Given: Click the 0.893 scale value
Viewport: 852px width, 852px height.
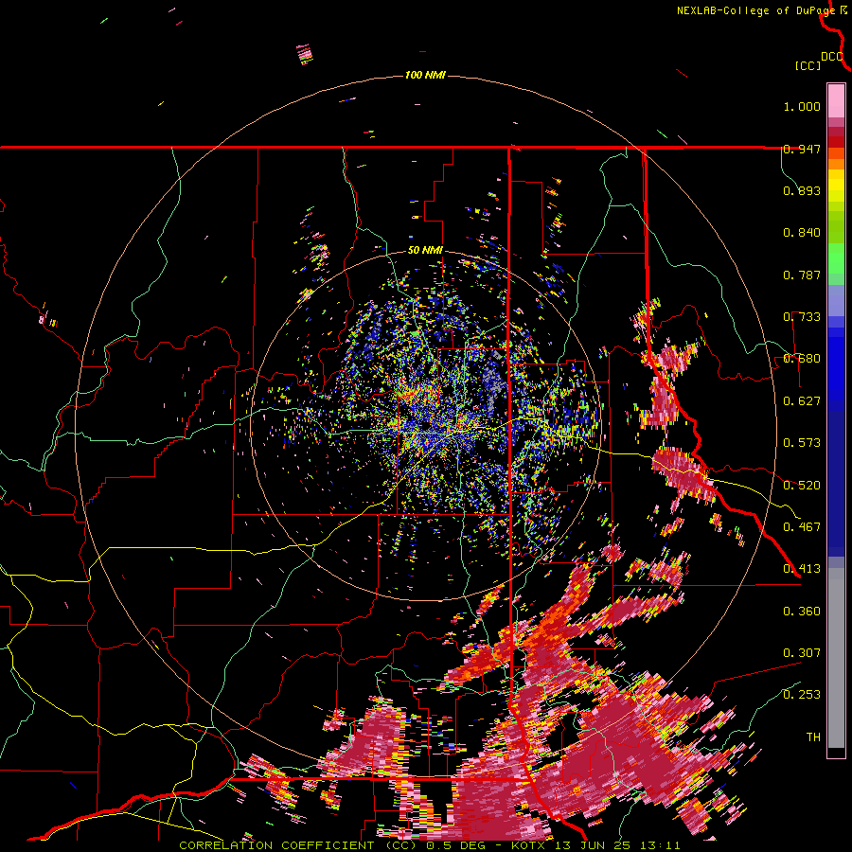Looking at the screenshot, I should pos(802,190).
